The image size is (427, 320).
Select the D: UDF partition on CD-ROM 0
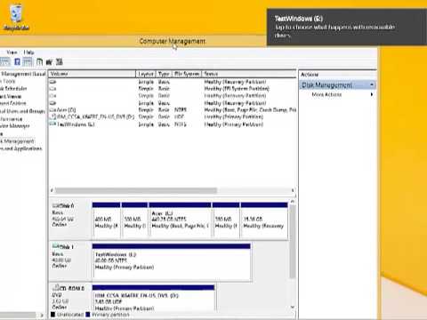click(x=153, y=298)
